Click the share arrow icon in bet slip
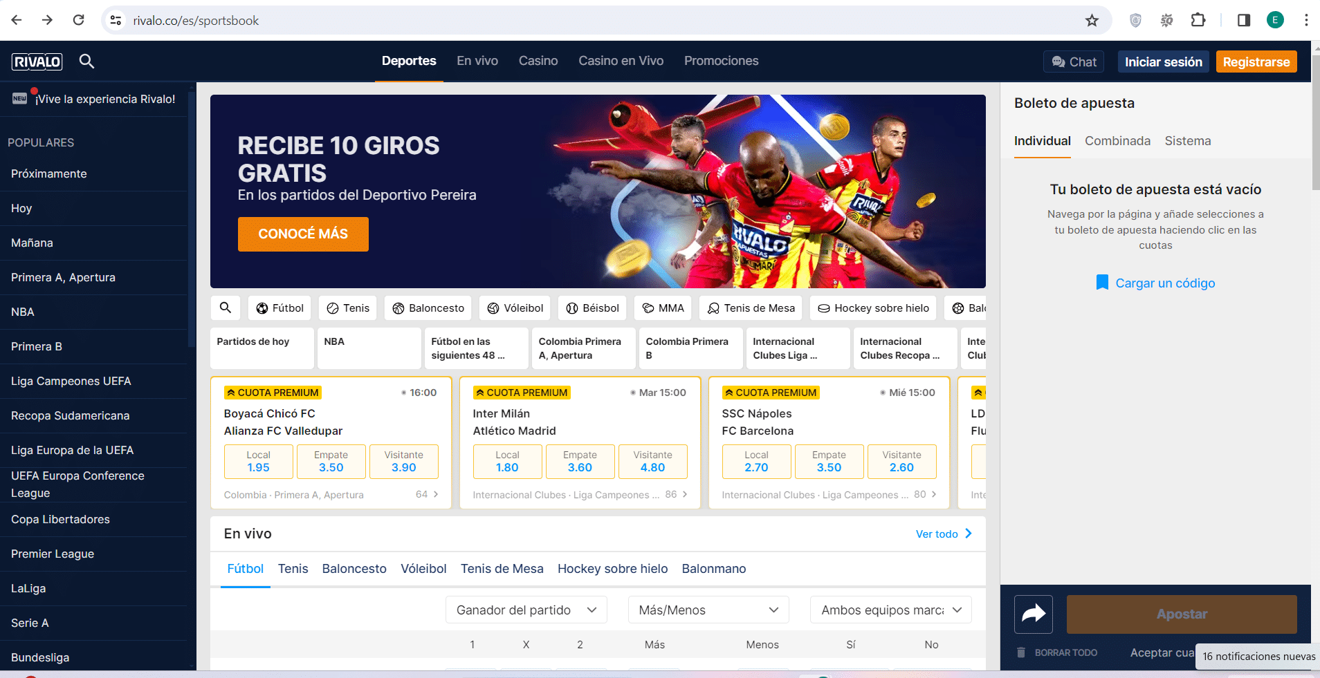 1034,614
